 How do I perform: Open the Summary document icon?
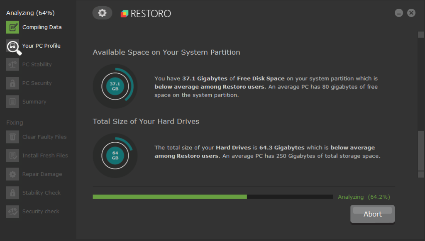point(12,102)
